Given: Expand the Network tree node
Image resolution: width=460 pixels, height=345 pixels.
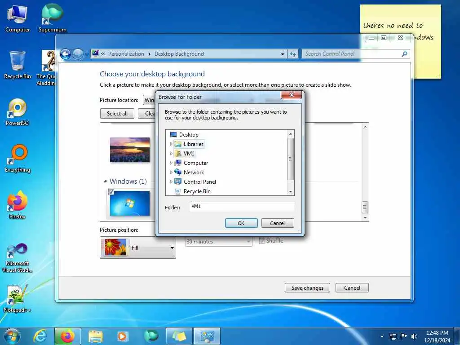Looking at the screenshot, I should [171, 172].
